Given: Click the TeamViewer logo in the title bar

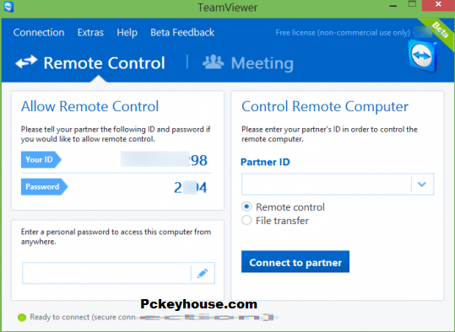Looking at the screenshot, I should point(8,7).
